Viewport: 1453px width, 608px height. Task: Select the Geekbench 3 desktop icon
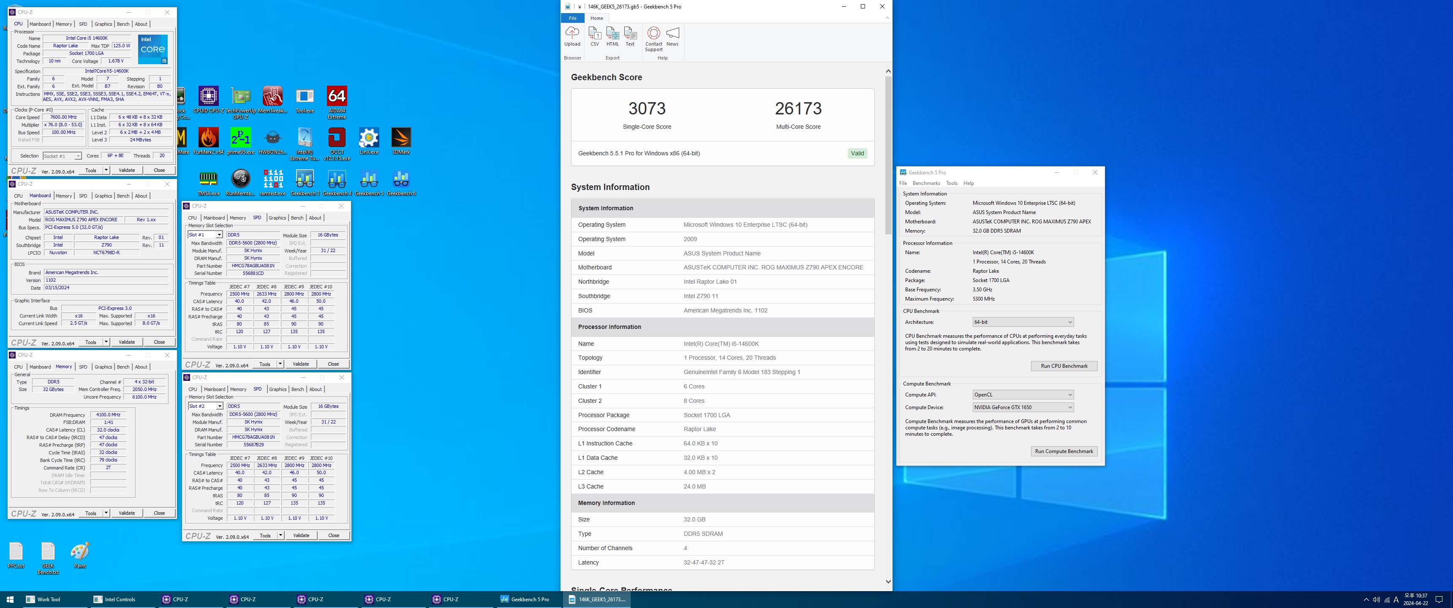click(305, 183)
